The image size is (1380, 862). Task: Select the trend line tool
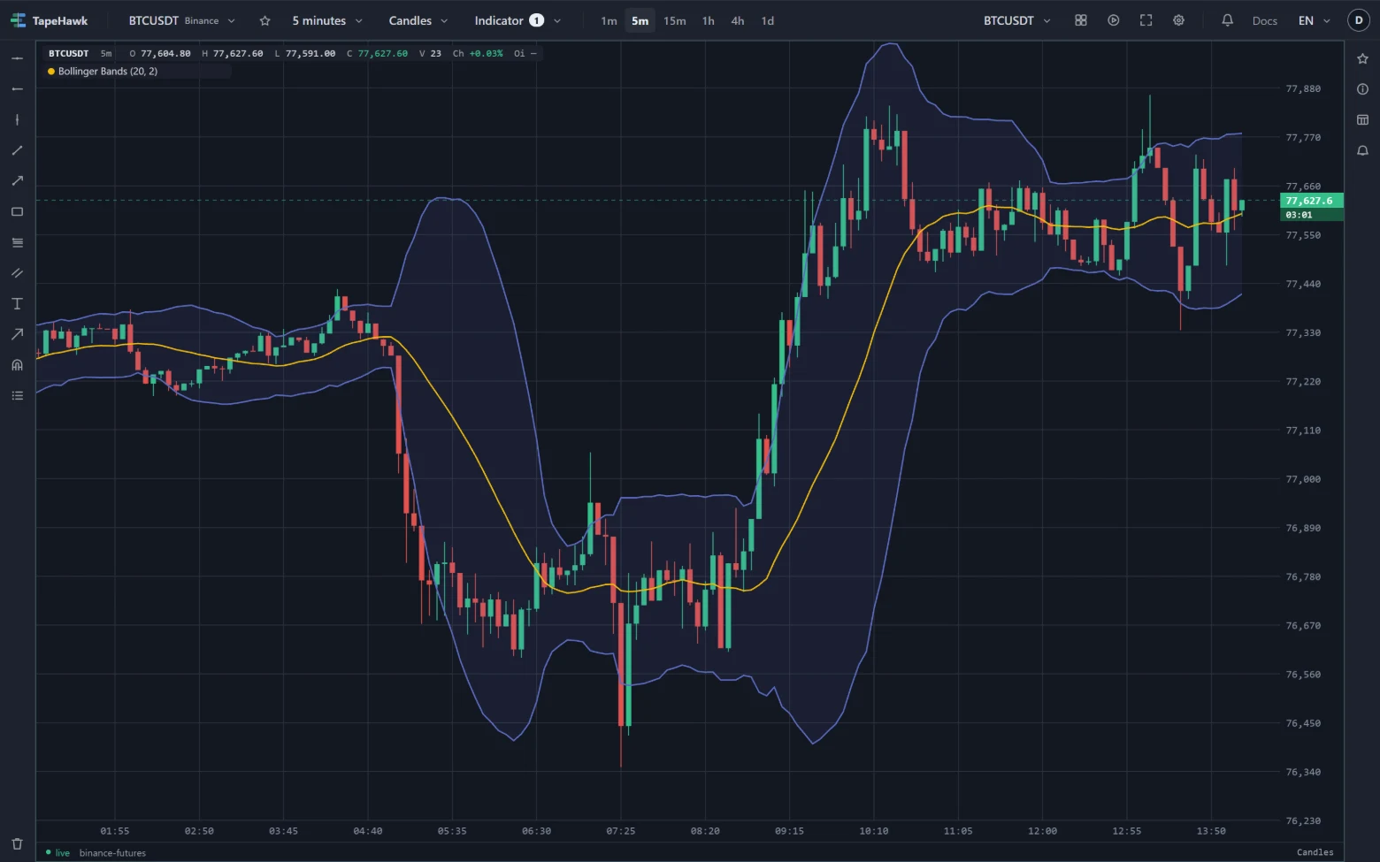(x=17, y=150)
